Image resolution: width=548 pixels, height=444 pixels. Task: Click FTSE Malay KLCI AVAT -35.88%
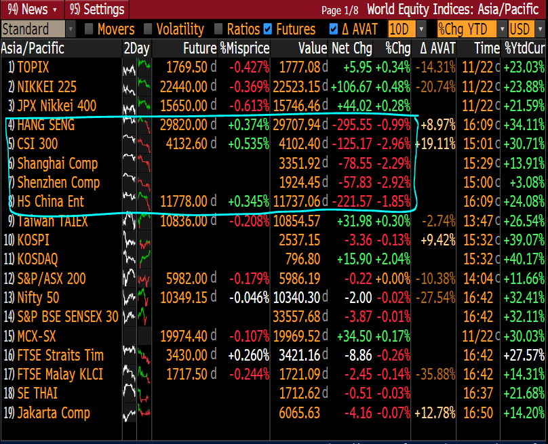coord(435,374)
